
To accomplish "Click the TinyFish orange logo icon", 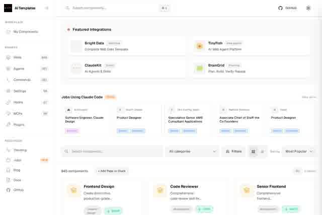I will (199, 46).
